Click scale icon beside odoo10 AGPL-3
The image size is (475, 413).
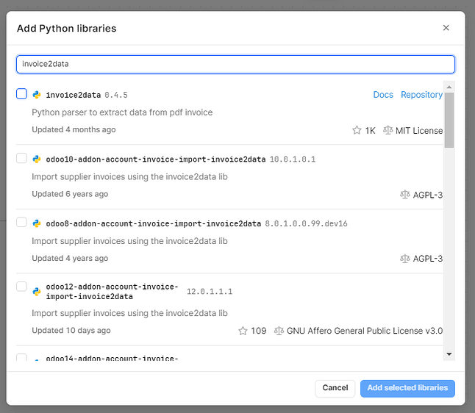point(405,195)
